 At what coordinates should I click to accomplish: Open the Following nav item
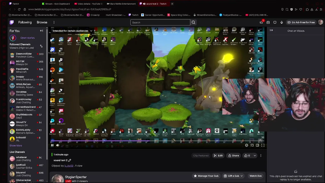(25, 22)
